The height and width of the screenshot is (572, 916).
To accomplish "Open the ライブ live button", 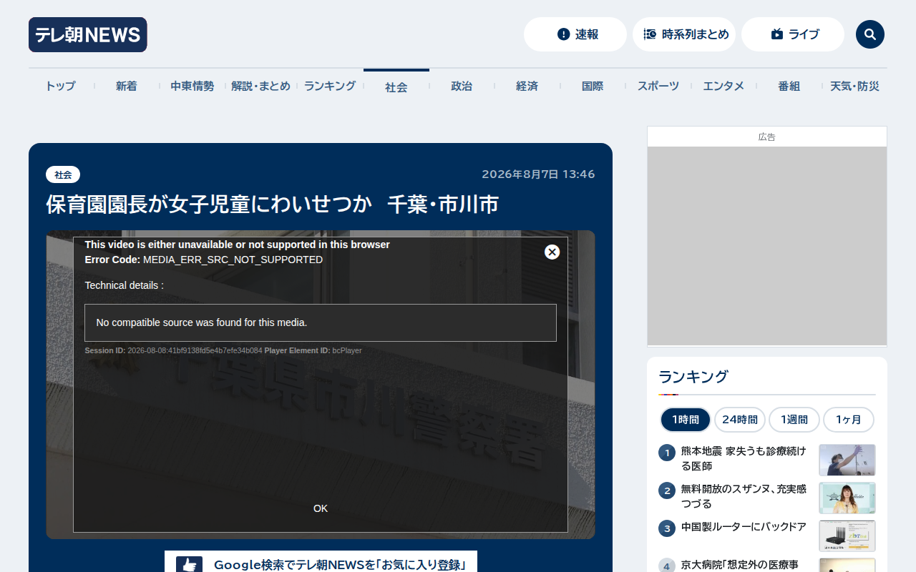I will [x=793, y=34].
